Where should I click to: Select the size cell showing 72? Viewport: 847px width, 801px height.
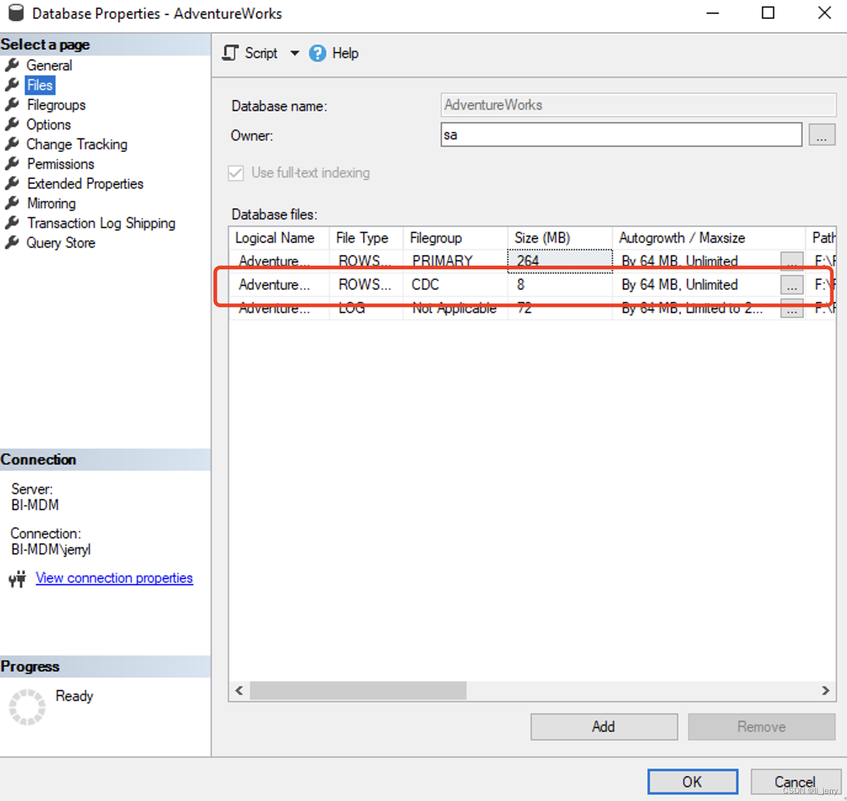pos(560,308)
